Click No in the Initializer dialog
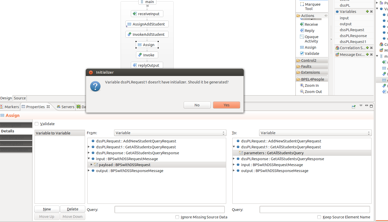The height and width of the screenshot is (222, 388). [197, 105]
